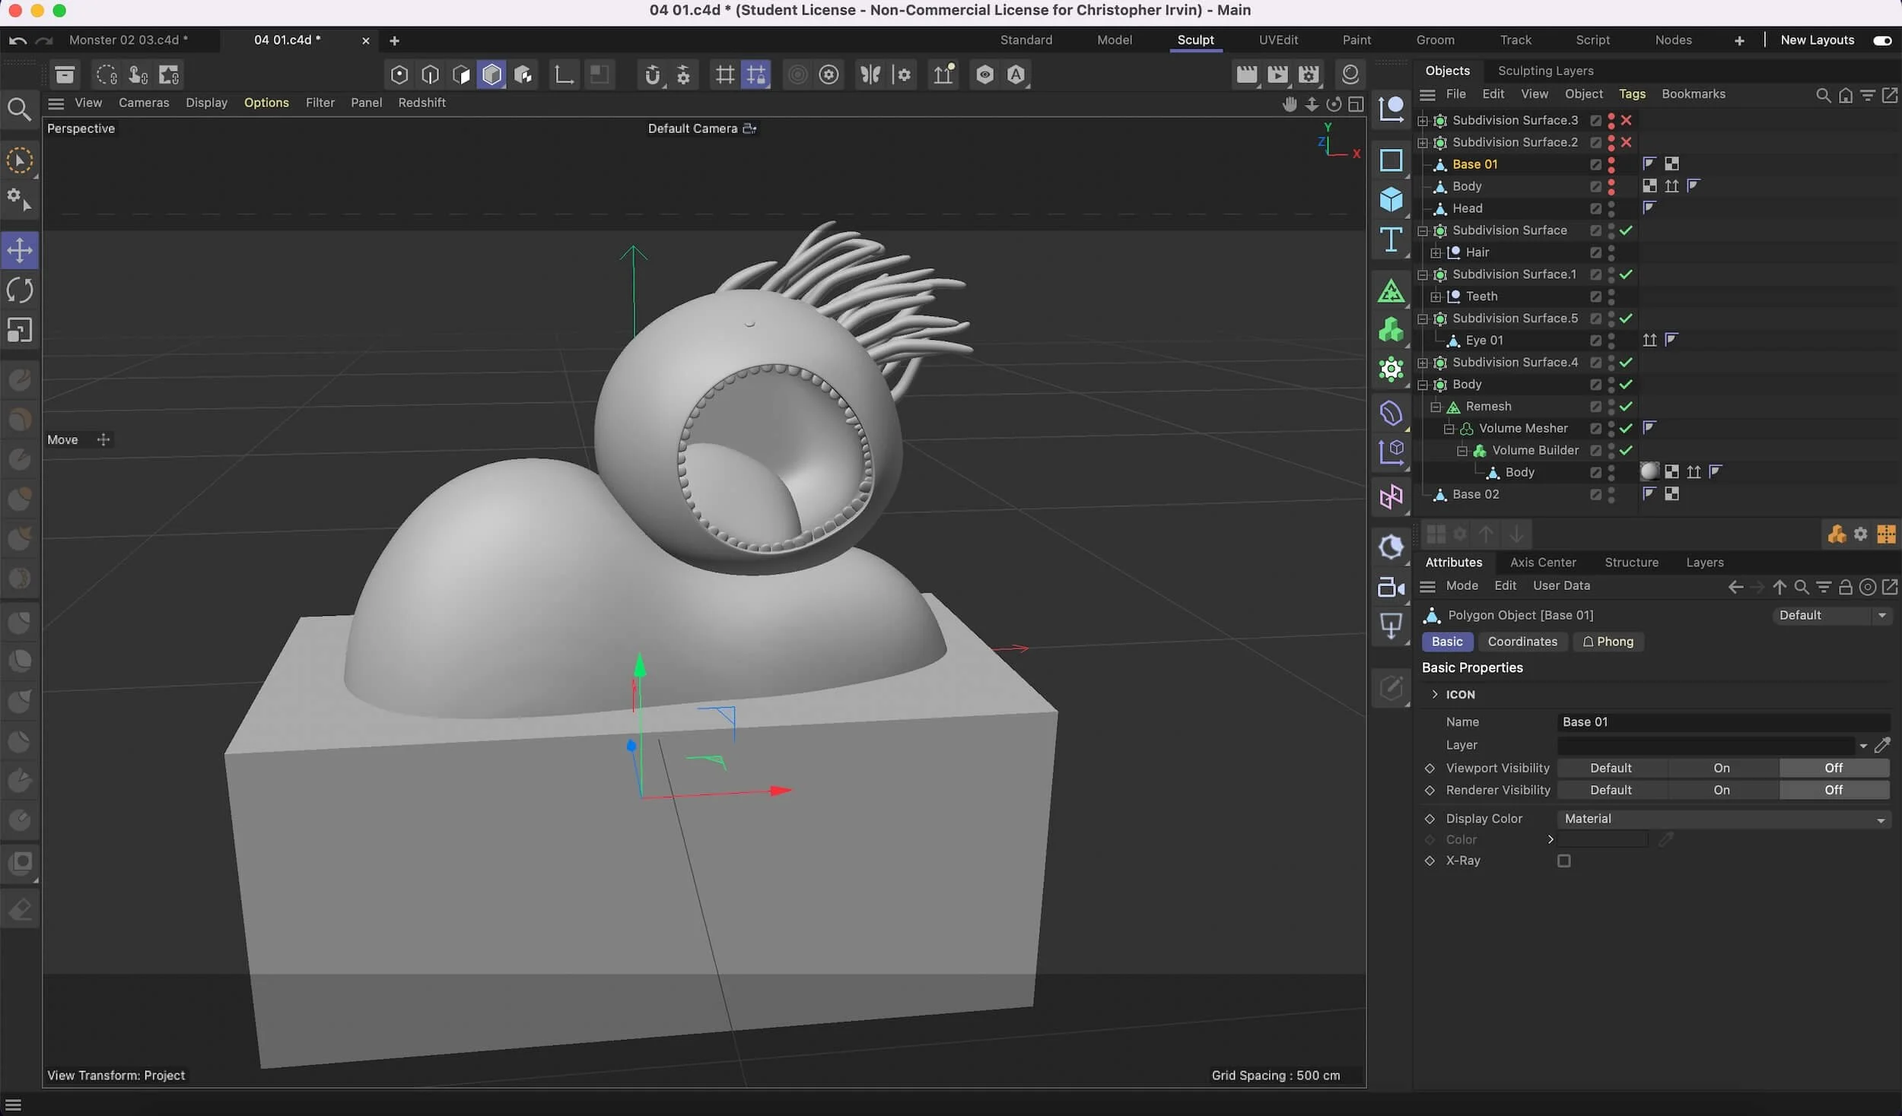Expand the Hair object tree

click(1436, 252)
